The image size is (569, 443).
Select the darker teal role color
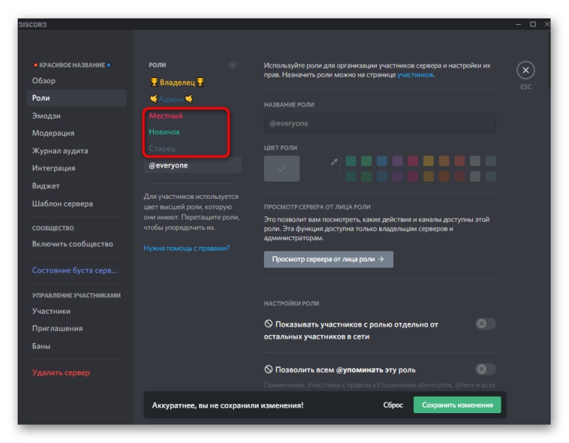[351, 176]
